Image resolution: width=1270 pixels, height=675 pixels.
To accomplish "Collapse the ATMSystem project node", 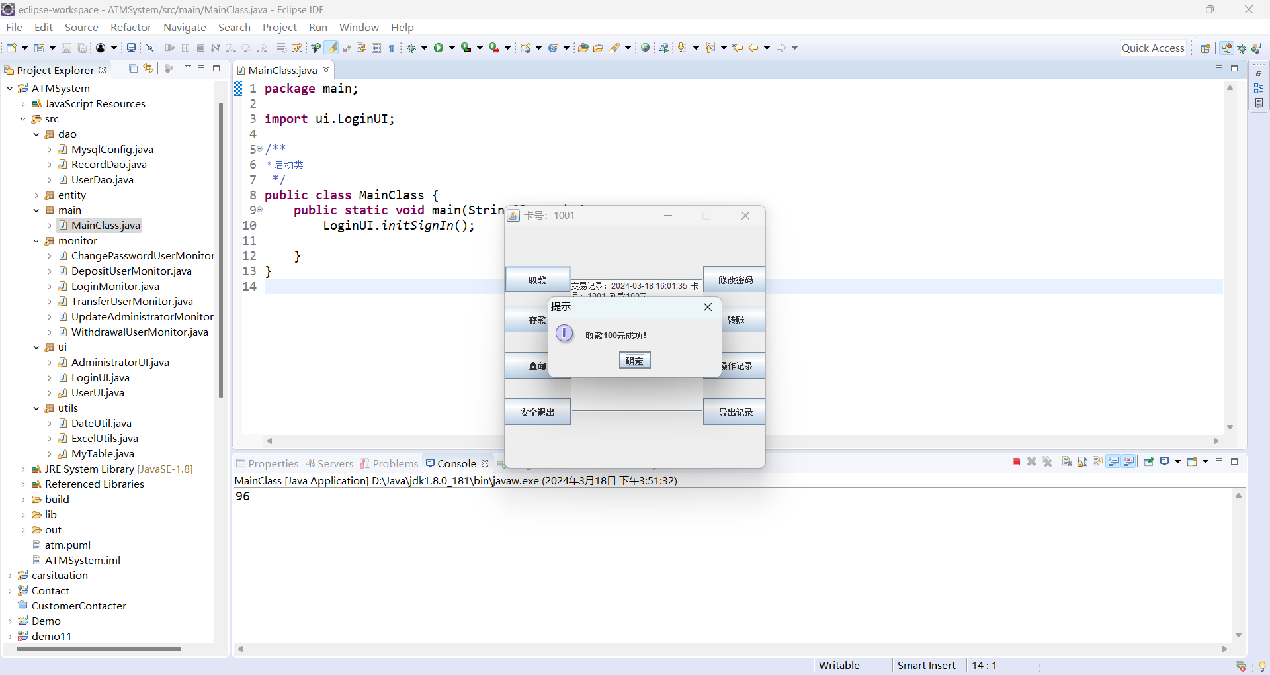I will pos(10,88).
